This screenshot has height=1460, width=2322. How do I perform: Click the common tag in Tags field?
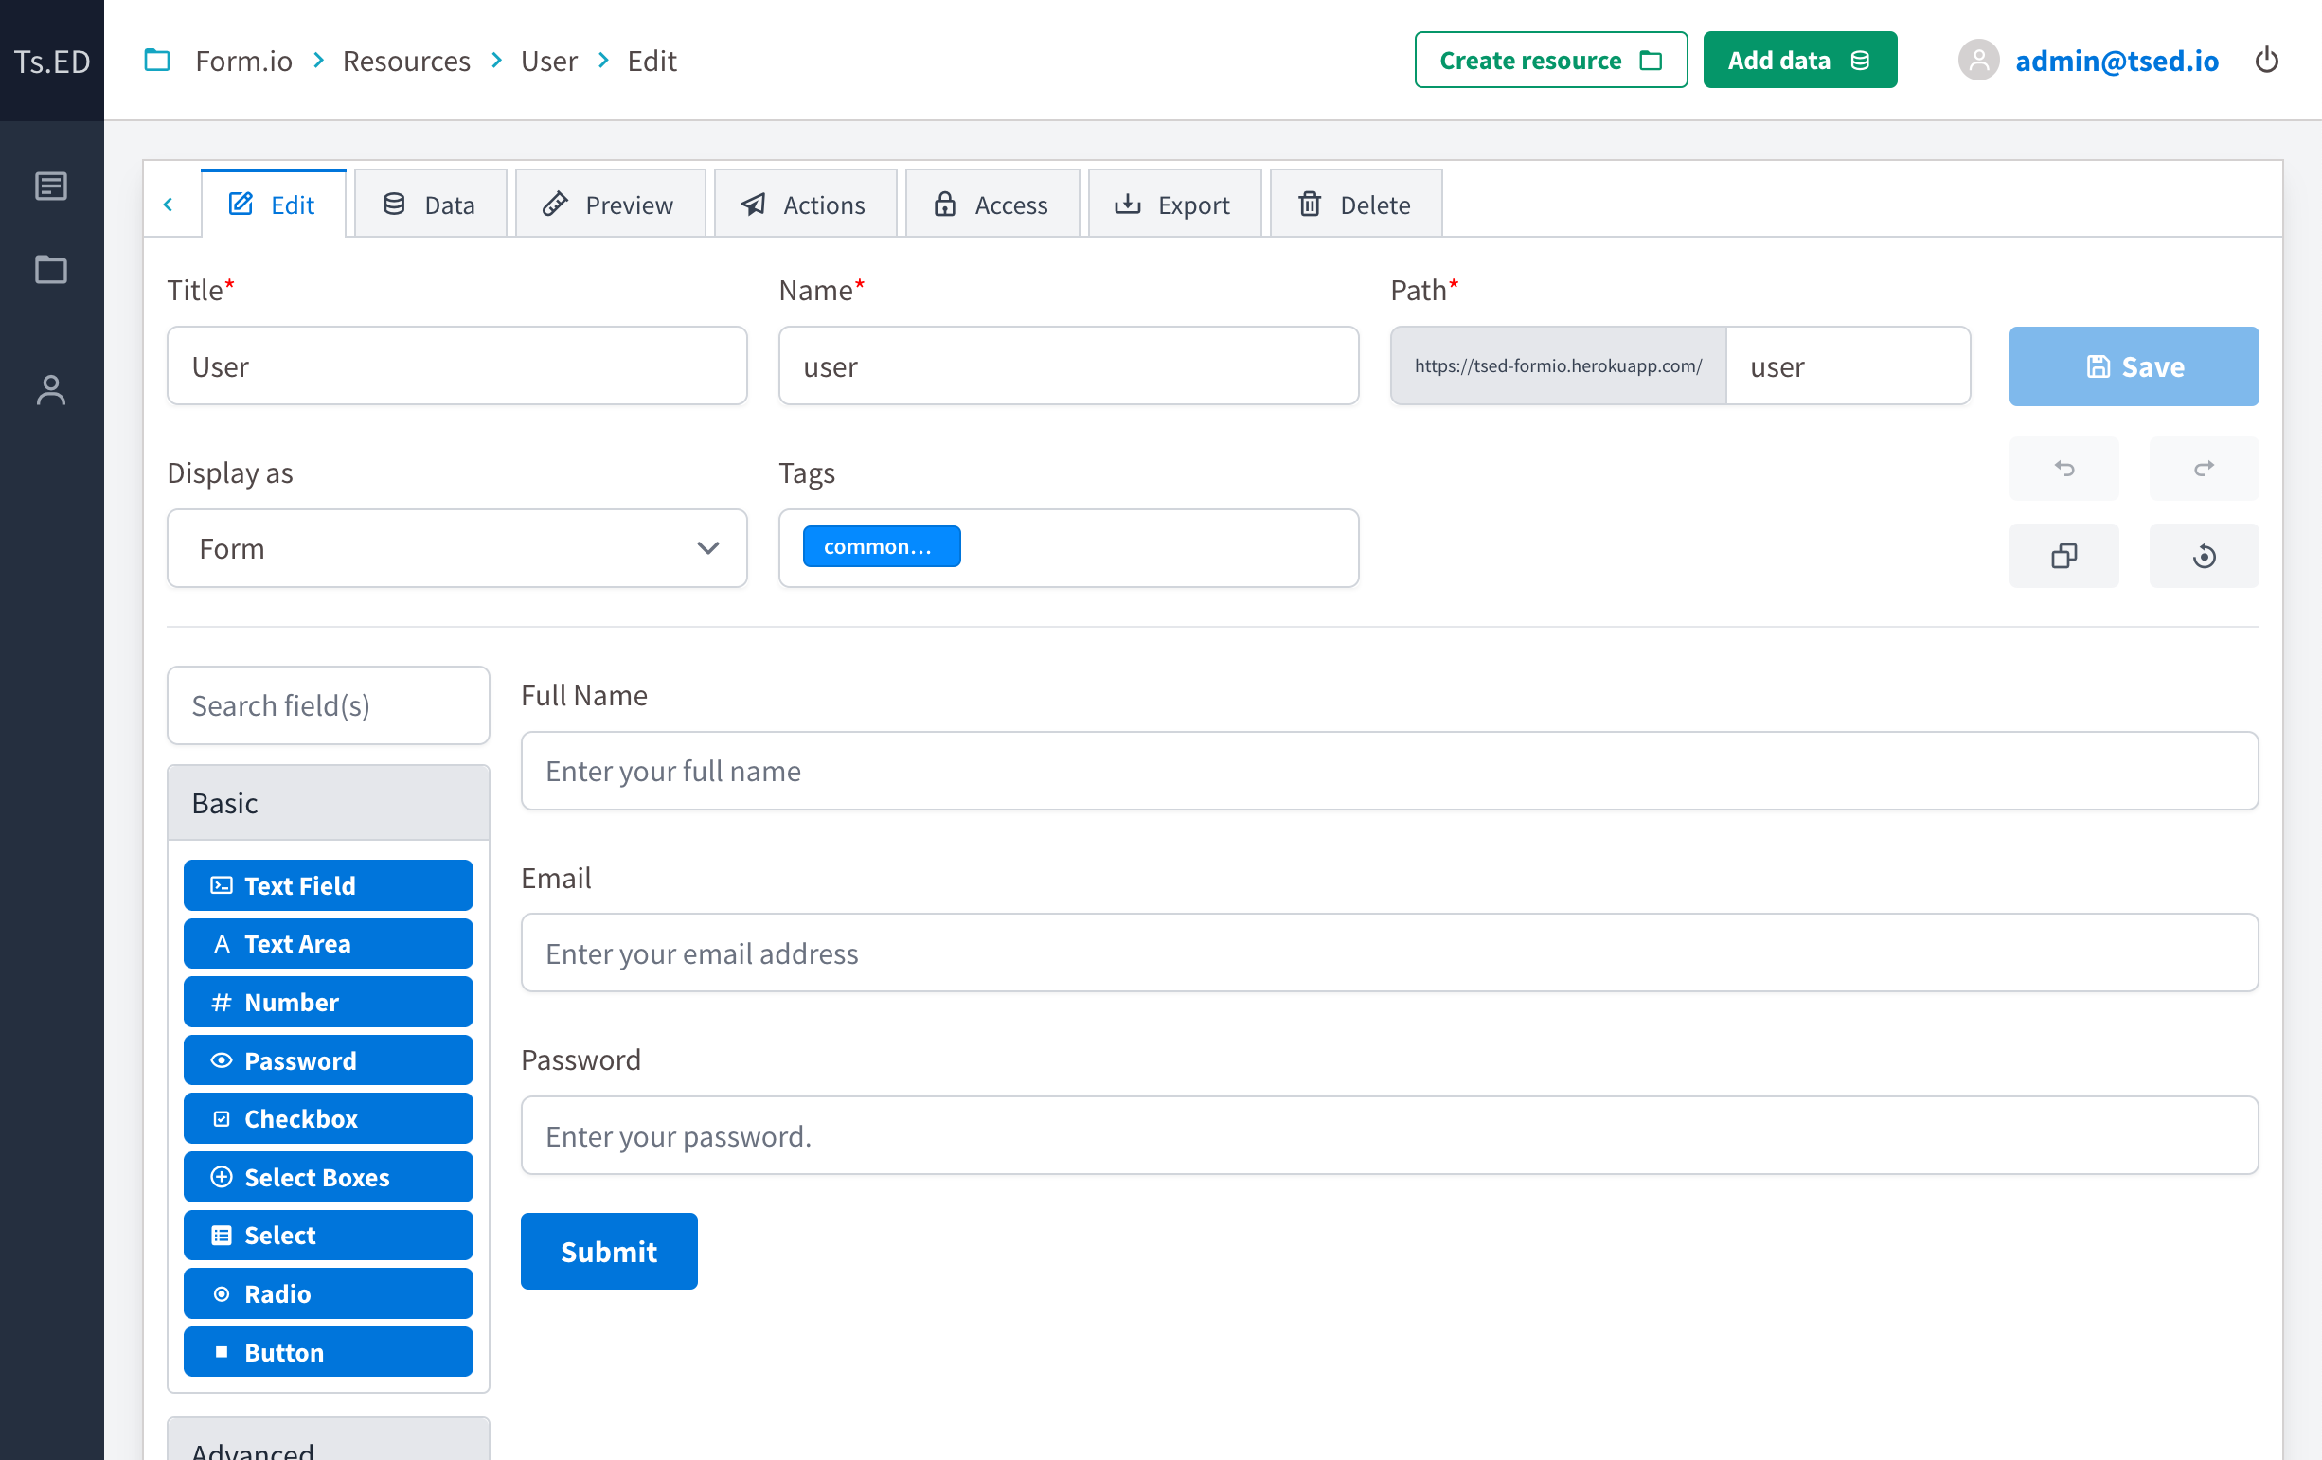point(881,545)
